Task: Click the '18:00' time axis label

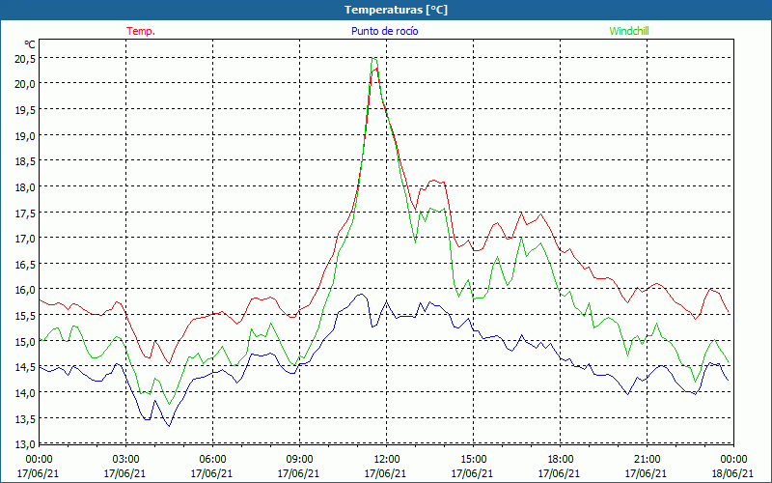Action: click(560, 459)
